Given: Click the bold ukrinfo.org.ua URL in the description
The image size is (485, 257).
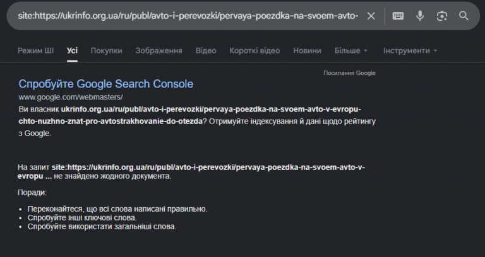Looking at the screenshot, I should point(189,115).
